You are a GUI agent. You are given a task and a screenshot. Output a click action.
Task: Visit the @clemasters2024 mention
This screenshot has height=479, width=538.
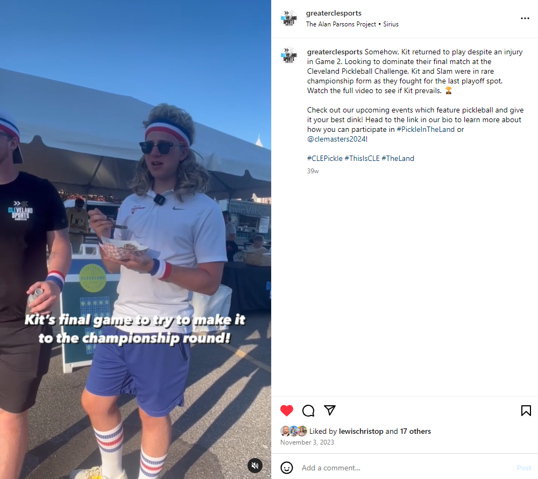[336, 139]
